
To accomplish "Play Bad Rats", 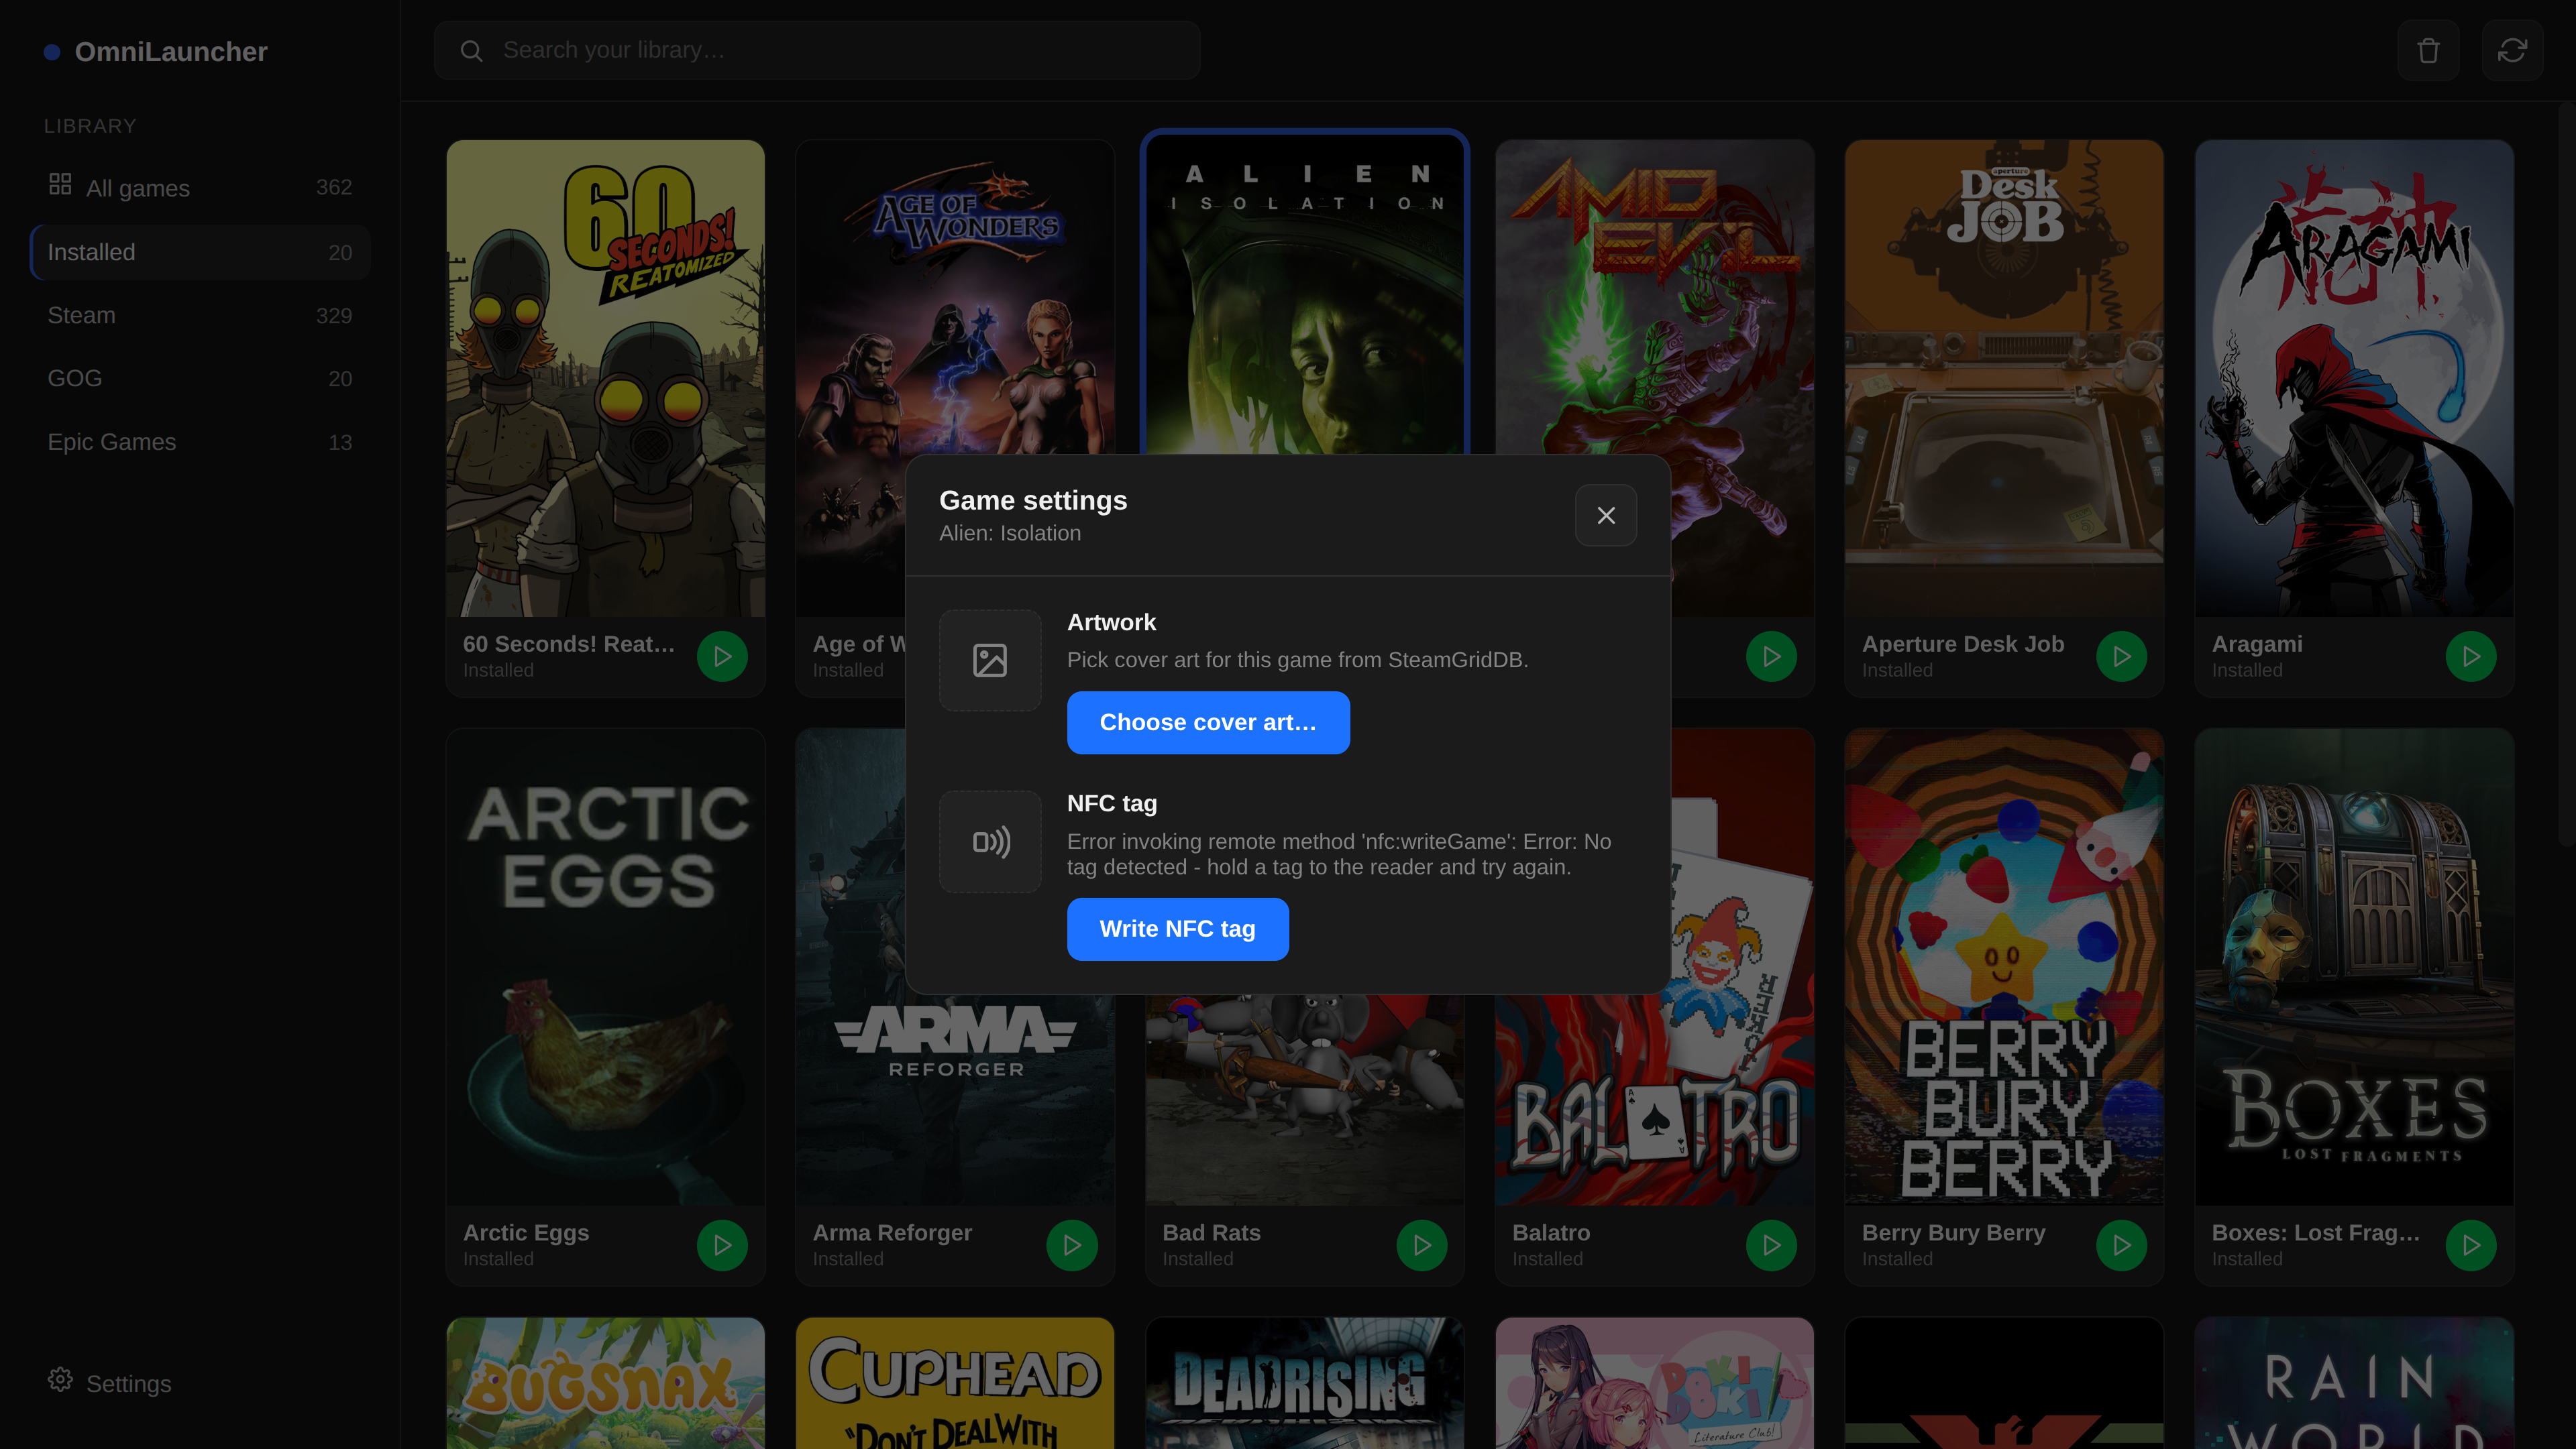I will [x=1422, y=1245].
